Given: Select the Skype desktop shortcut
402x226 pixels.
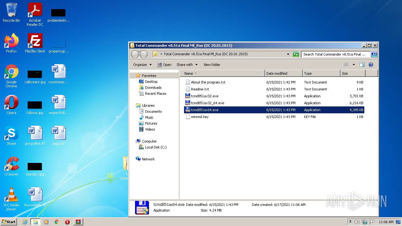Looking at the screenshot, I should 11,136.
